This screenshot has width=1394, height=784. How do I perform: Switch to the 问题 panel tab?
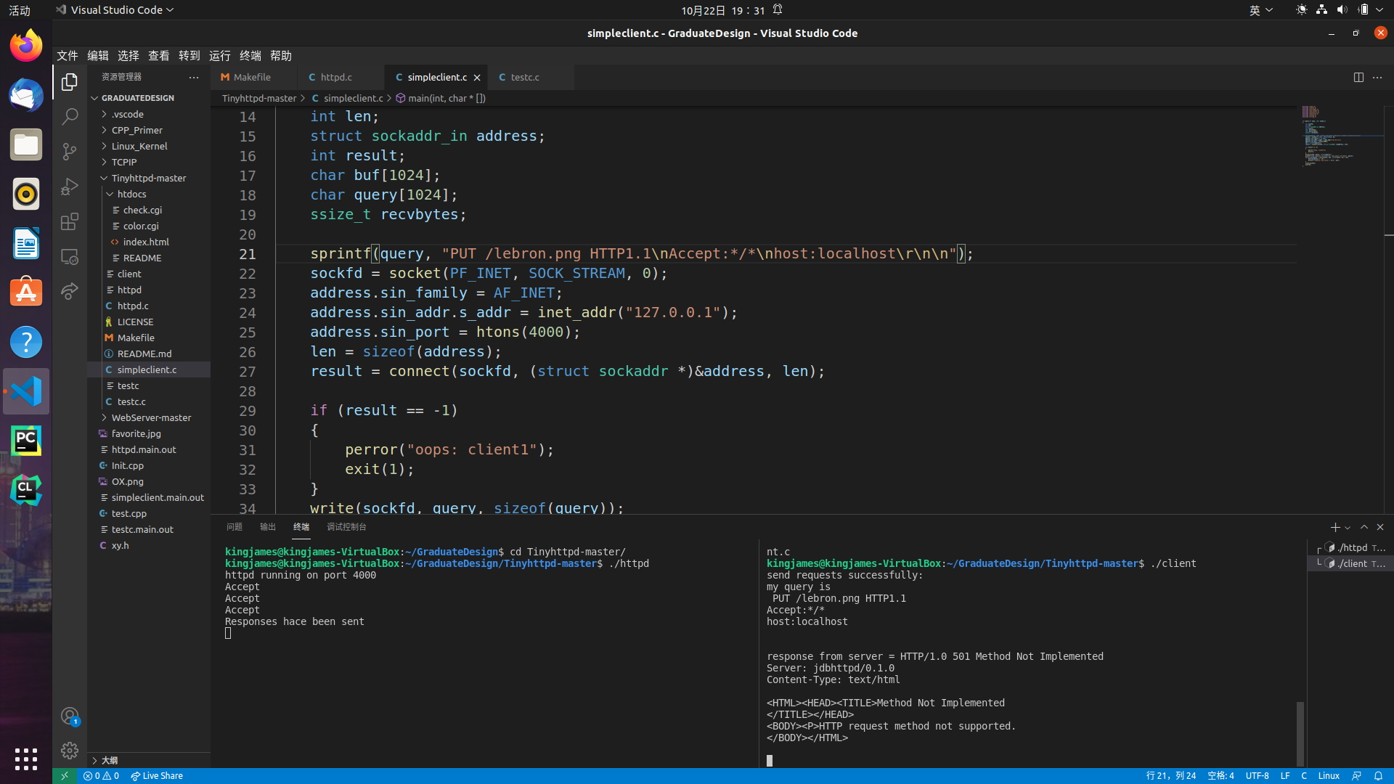click(234, 527)
